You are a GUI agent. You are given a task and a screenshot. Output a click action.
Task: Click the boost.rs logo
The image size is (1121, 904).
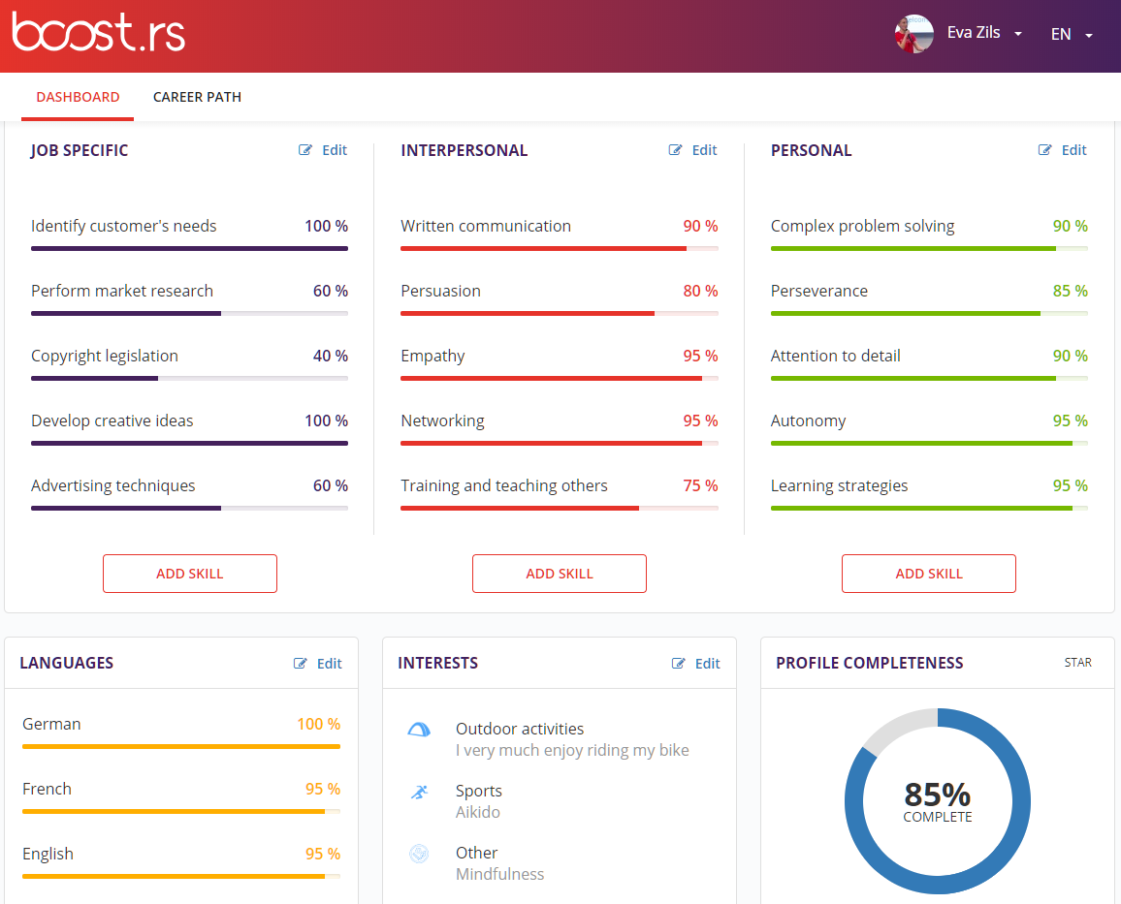click(98, 34)
